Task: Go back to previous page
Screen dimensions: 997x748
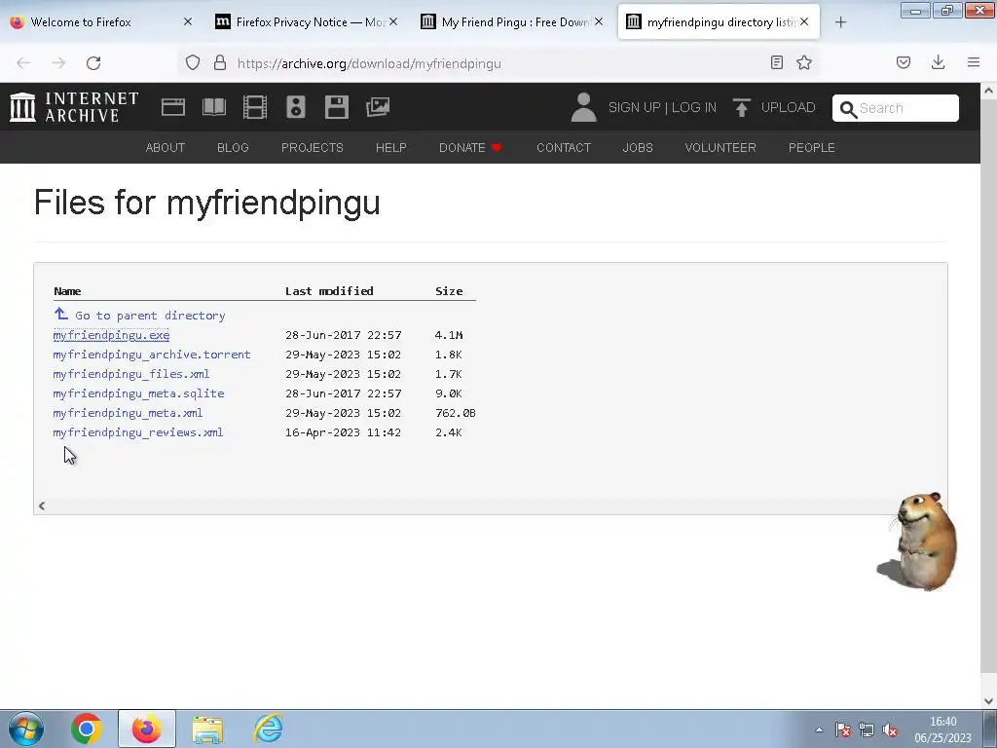Action: [23, 63]
